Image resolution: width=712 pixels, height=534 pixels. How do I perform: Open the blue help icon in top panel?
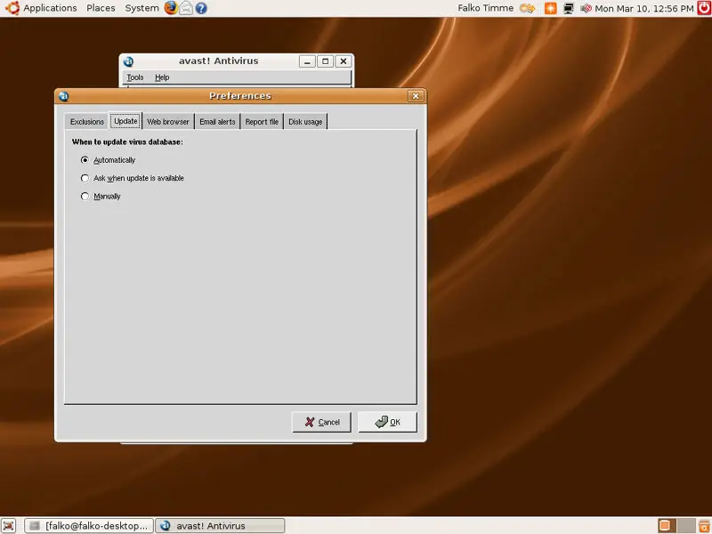(201, 8)
